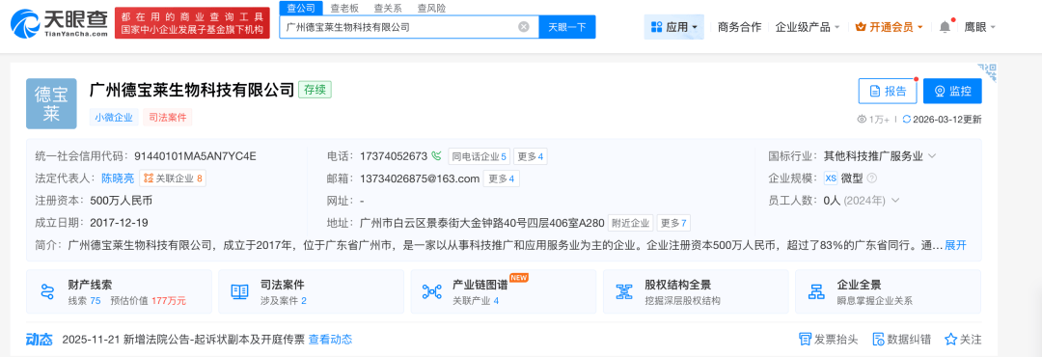The height and width of the screenshot is (357, 1042).
Task: Click the credit code 91440101MA5AN7YC4E
Action: (195, 156)
